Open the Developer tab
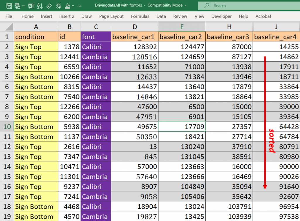This screenshot has height=221, width=300. click(221, 16)
